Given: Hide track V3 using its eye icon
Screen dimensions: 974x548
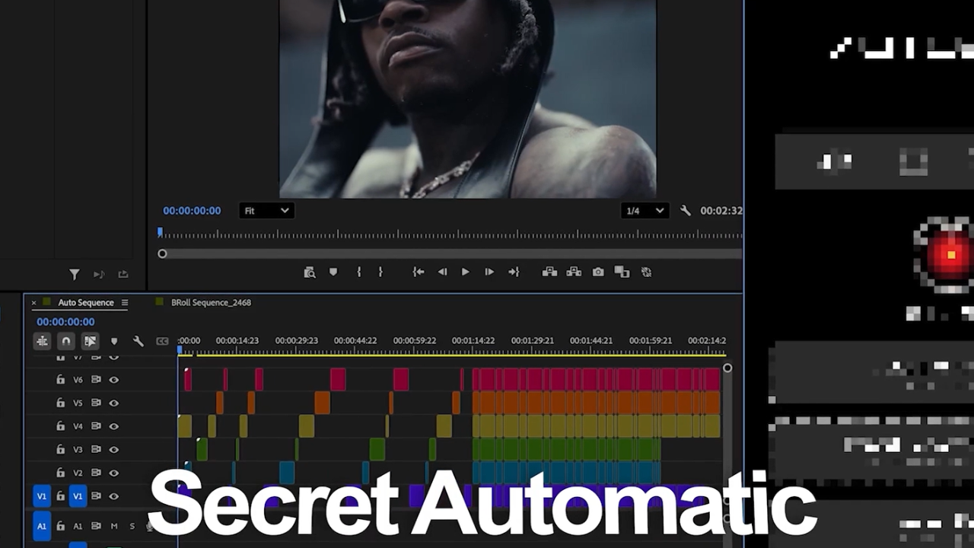Looking at the screenshot, I should (114, 450).
